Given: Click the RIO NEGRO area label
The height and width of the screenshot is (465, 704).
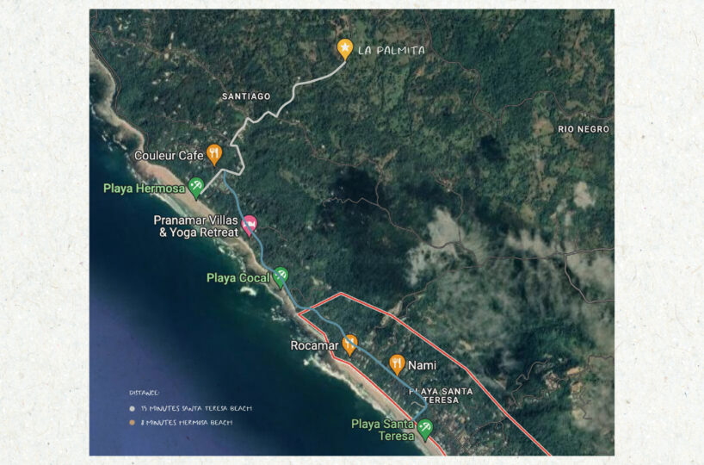Looking at the screenshot, I should pyautogui.click(x=584, y=129).
